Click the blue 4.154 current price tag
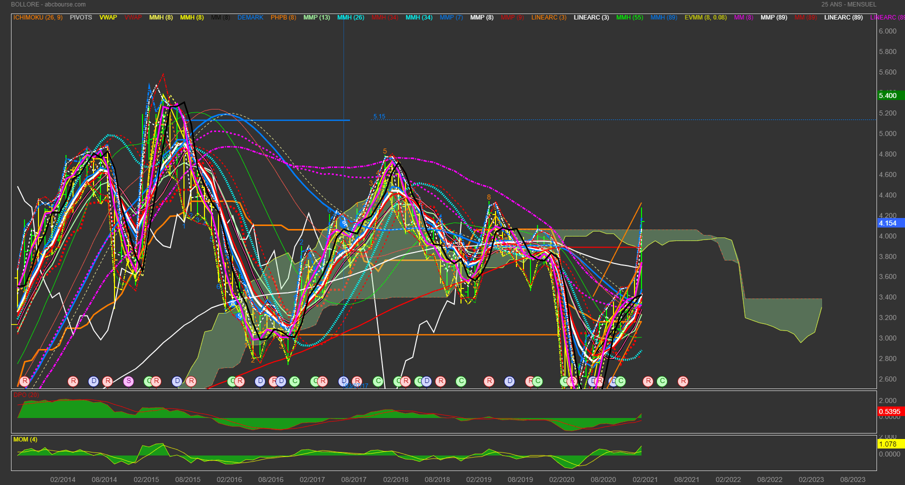This screenshot has width=905, height=485. tap(891, 223)
